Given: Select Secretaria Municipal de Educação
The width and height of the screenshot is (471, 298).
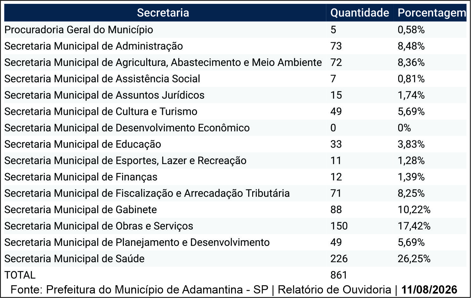Looking at the screenshot, I should 83,144.
